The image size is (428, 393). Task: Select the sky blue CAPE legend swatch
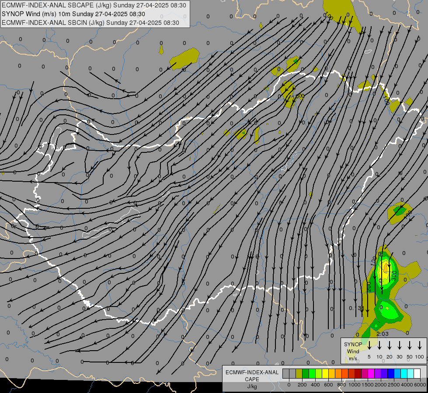[x=397, y=373]
